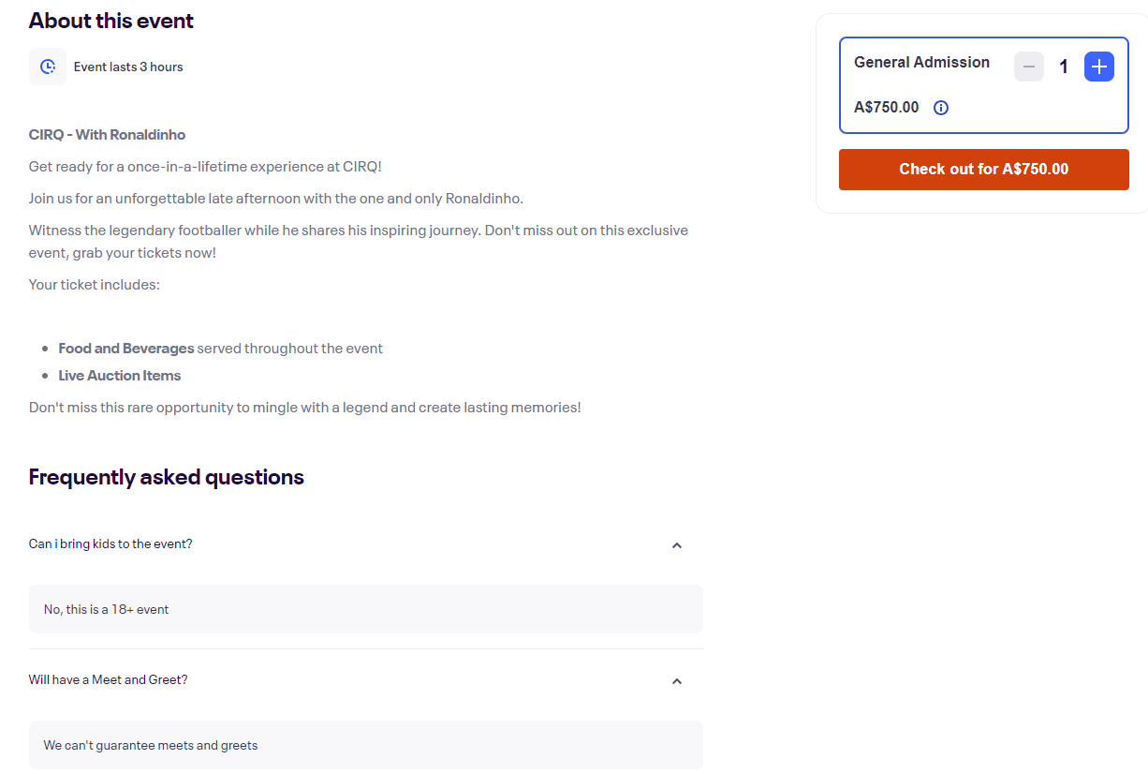Image resolution: width=1148 pixels, height=774 pixels.
Task: Click the 'Will have a Meet and Greet?' question
Action: pyautogui.click(x=109, y=679)
